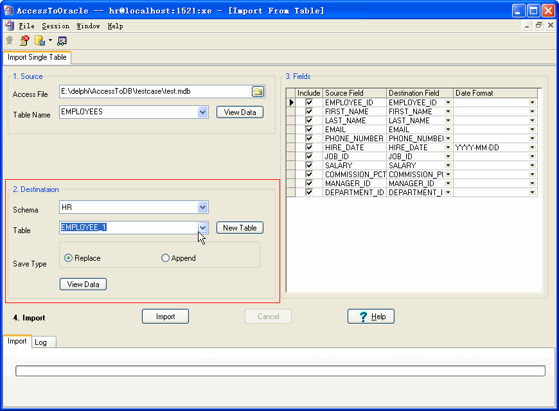Uncheck Include for HIRE_DATE row
The height and width of the screenshot is (411, 559).
309,147
